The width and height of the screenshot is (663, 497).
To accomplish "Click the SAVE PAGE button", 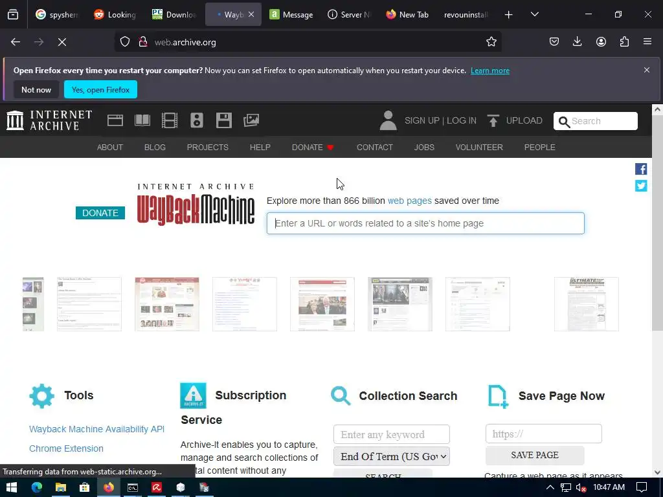I will [x=535, y=455].
